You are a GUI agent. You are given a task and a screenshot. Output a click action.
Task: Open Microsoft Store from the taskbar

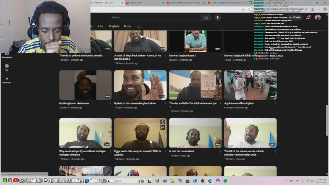coord(188,181)
